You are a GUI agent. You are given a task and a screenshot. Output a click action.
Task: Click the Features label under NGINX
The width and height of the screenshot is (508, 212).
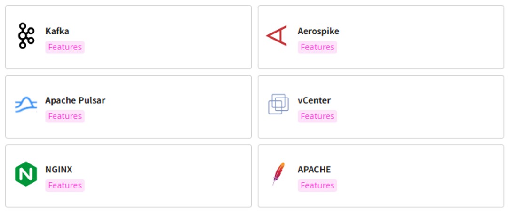[65, 185]
